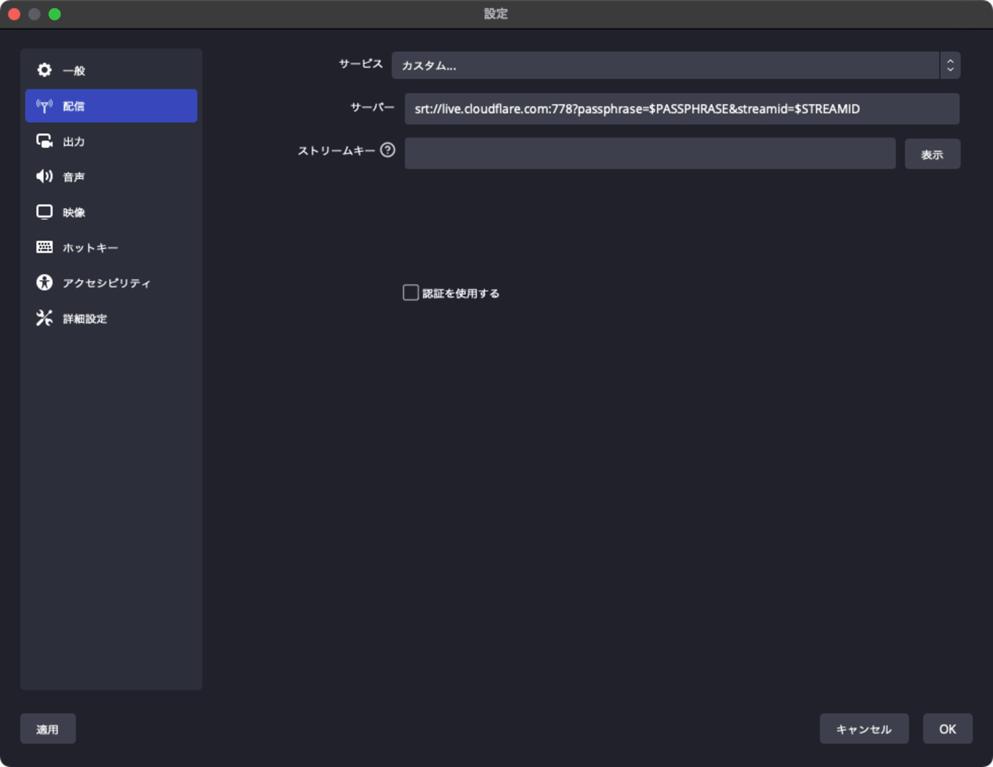
Task: Click the 配信 stream antenna icon
Action: (44, 106)
